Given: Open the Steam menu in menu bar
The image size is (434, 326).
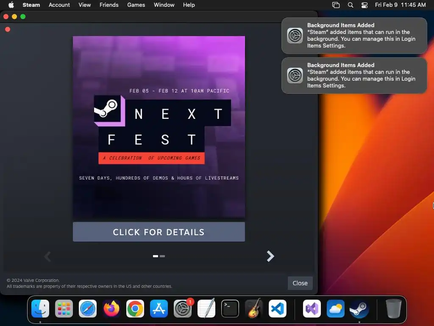Looking at the screenshot, I should [x=31, y=5].
